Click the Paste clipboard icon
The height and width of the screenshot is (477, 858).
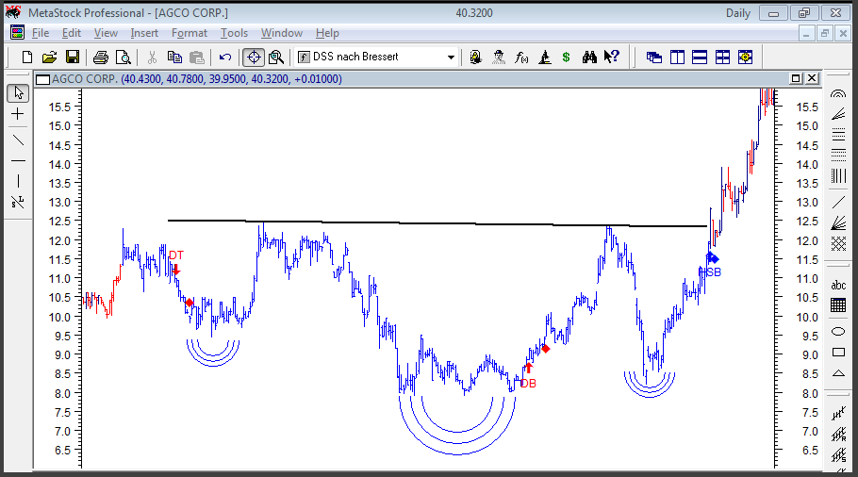[x=197, y=57]
